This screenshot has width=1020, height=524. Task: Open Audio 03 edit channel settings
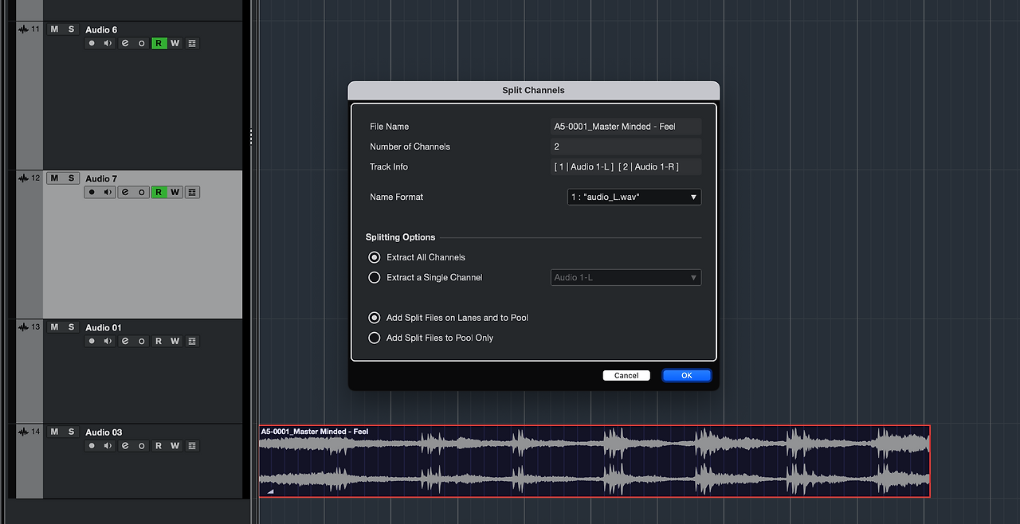[125, 446]
